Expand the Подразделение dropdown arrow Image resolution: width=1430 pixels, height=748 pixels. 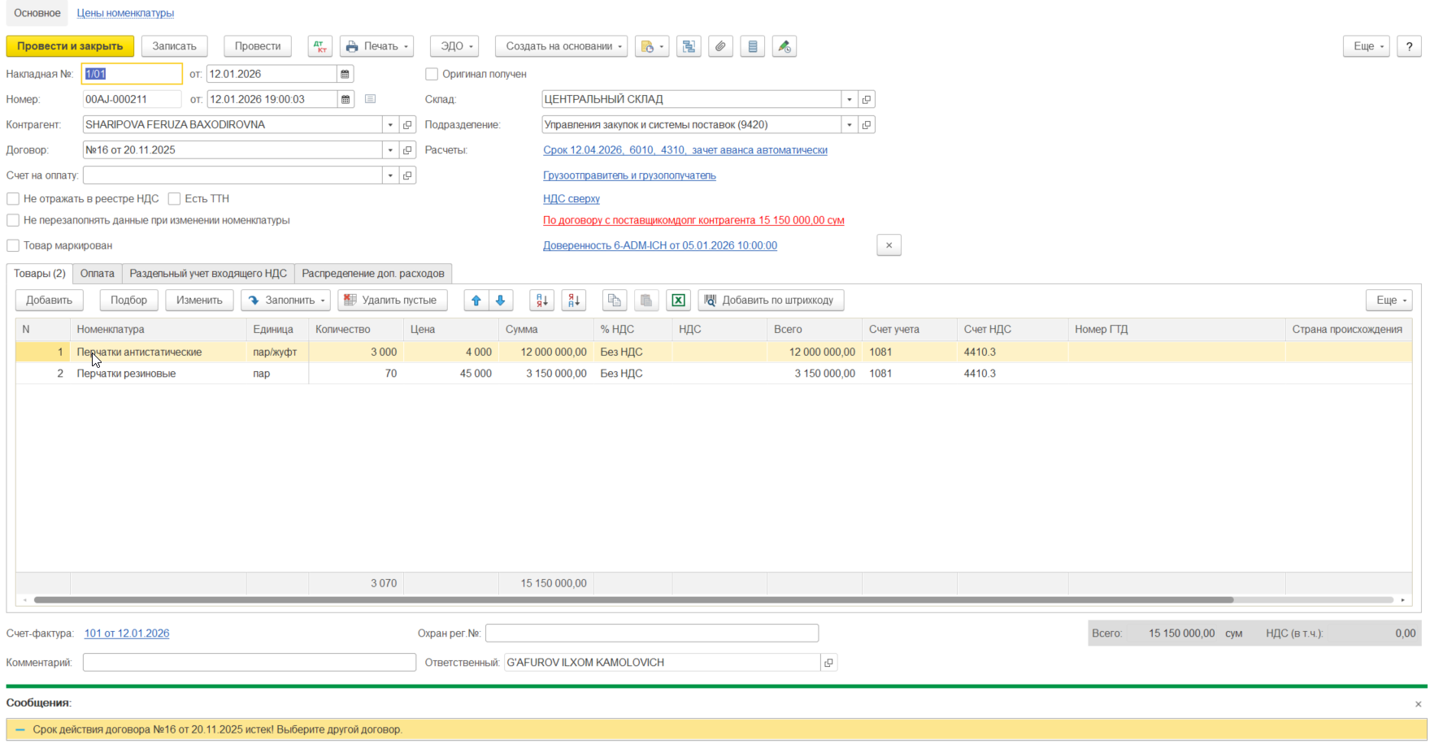(850, 124)
